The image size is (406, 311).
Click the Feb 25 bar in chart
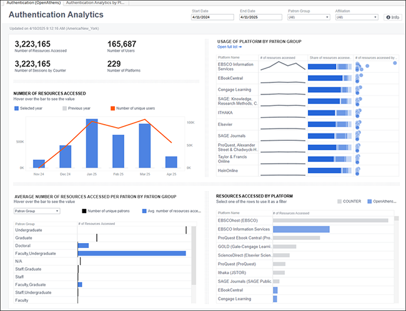pyautogui.click(x=118, y=151)
